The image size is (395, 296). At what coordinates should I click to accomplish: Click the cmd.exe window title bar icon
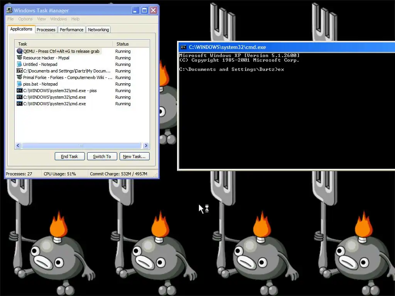(183, 47)
